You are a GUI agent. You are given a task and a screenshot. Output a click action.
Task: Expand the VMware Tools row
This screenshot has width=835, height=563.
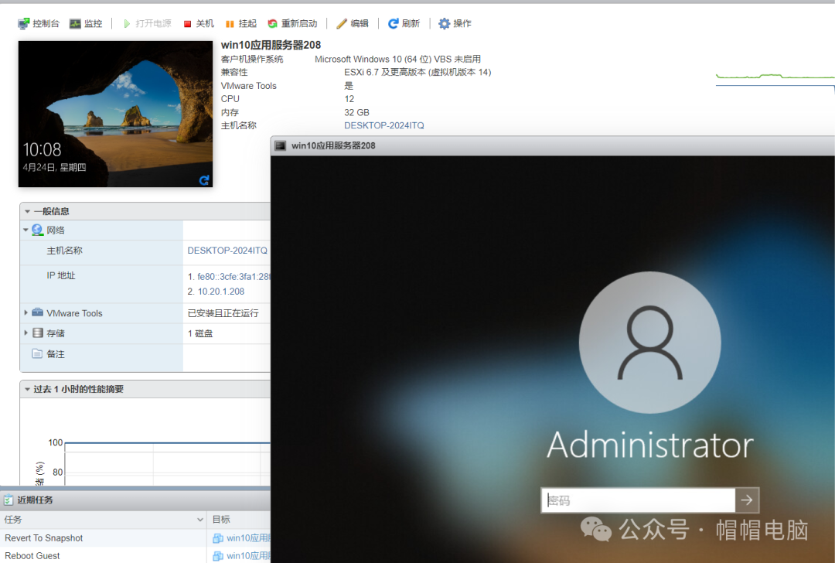(x=26, y=313)
